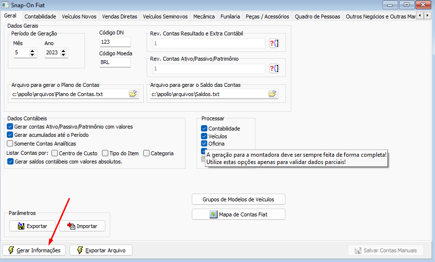This screenshot has width=435, height=262.
Task: Enable Somente Contas Analíticas checkbox
Action: (x=10, y=144)
